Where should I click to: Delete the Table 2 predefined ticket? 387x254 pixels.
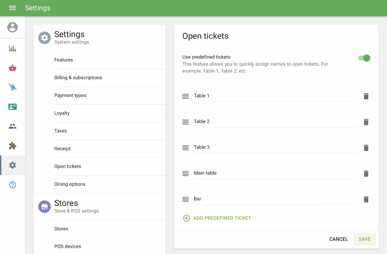pos(366,122)
